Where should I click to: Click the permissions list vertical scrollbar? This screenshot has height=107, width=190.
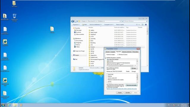pyautogui.click(x=137, y=78)
